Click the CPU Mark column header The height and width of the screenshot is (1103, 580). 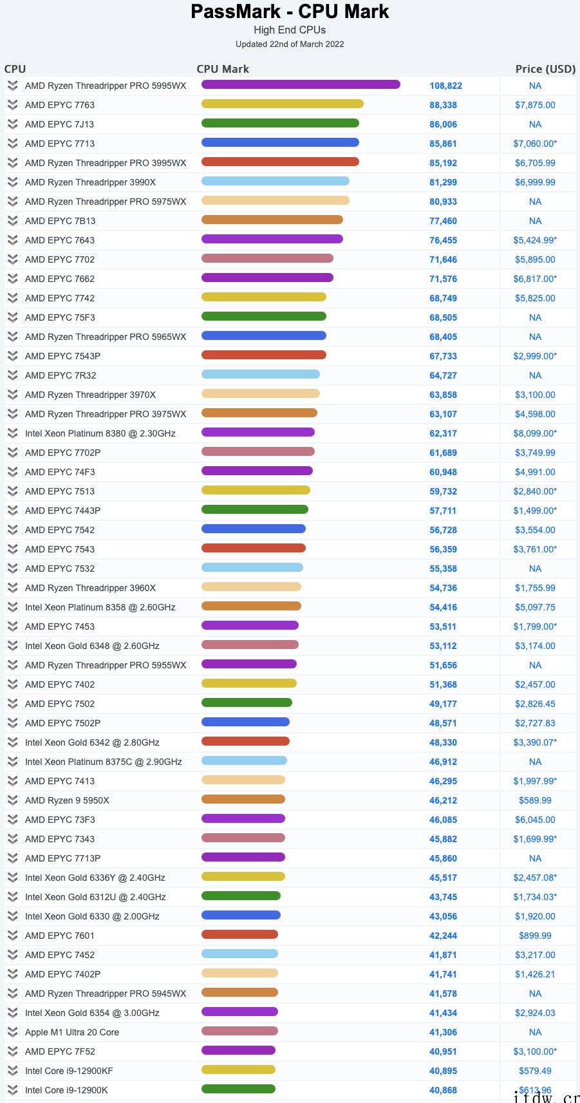(223, 69)
